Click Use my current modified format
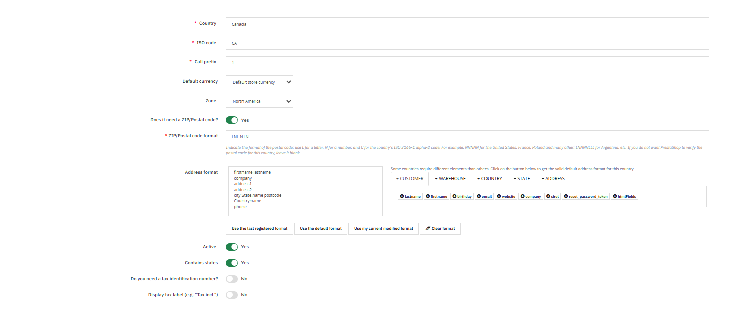Image resolution: width=730 pixels, height=314 pixels. (x=384, y=228)
